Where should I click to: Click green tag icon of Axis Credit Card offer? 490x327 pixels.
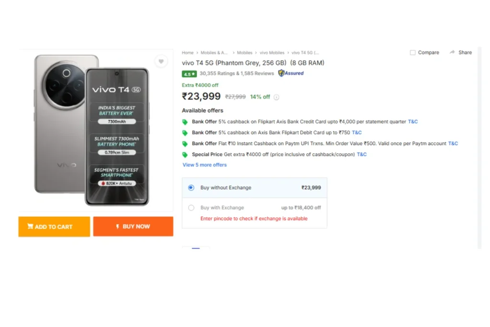pos(185,122)
